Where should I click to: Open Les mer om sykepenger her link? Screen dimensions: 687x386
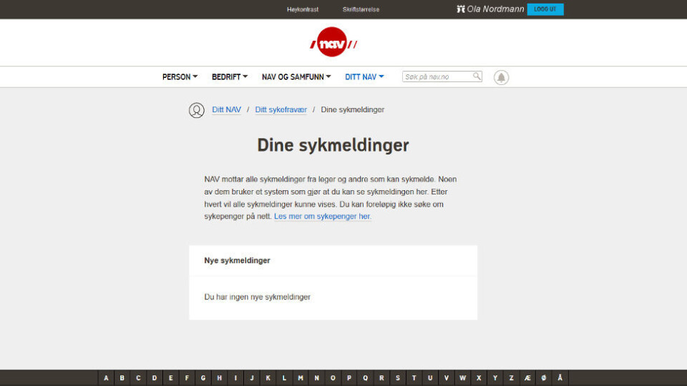pos(323,216)
